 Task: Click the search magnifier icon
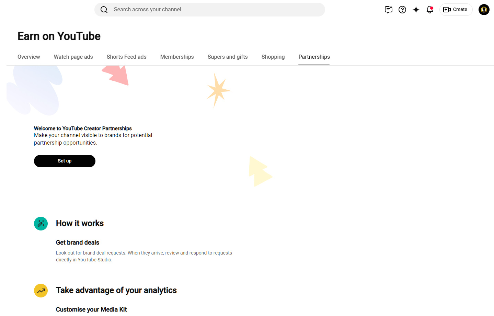(x=104, y=10)
